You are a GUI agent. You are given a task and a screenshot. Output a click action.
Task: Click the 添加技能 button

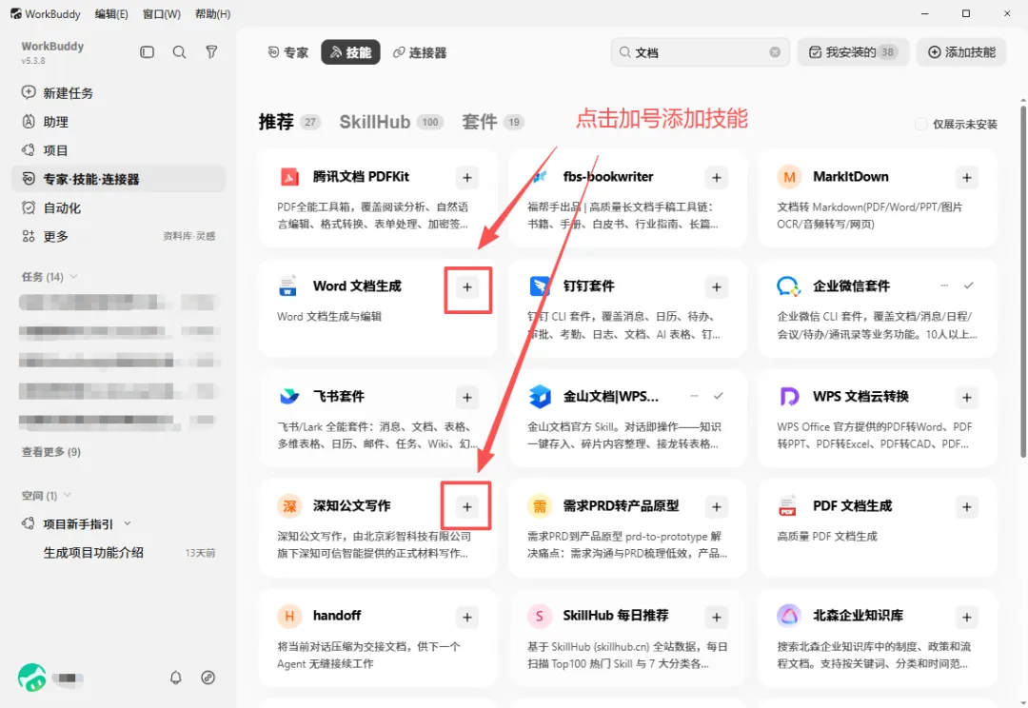[961, 52]
